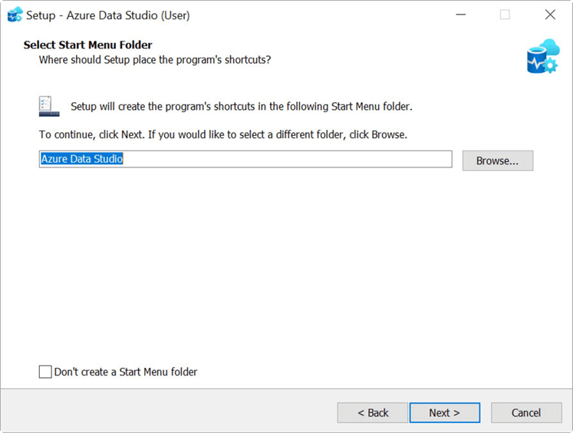Screen dimensions: 573x433
Task: Click the Azure Data Studio logo in the header
Action: pos(543,56)
